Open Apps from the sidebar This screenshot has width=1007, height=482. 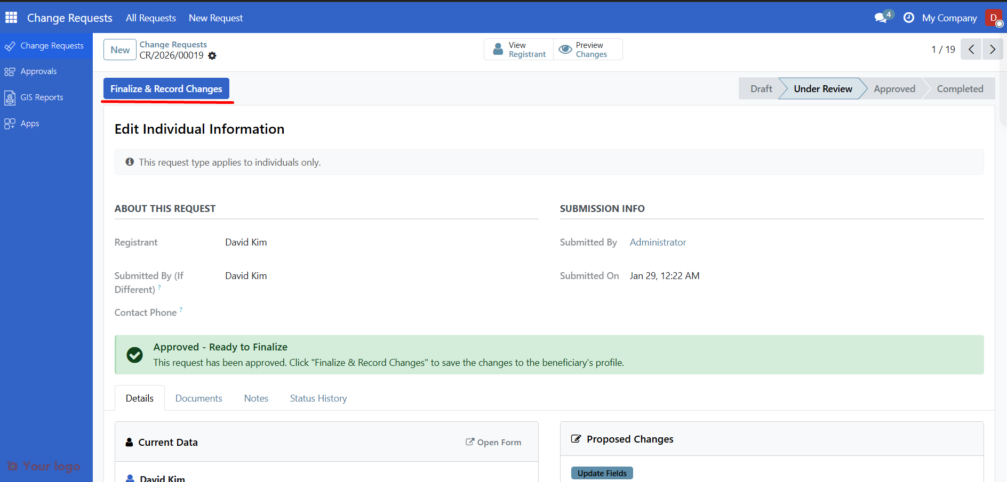click(30, 124)
